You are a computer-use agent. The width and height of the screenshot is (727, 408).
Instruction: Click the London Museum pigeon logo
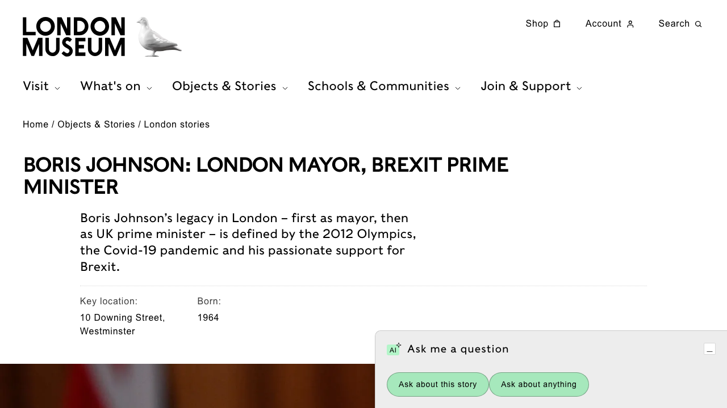click(157, 36)
